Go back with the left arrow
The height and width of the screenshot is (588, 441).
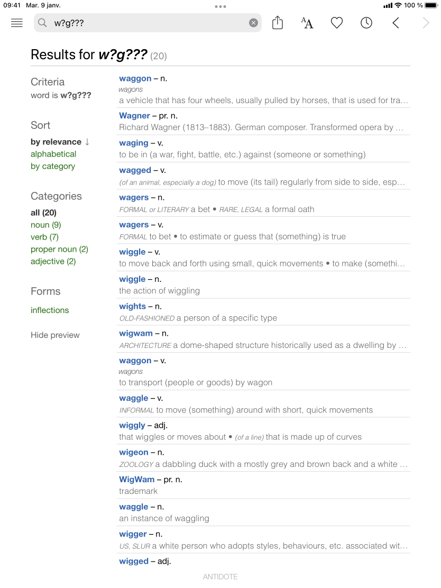click(x=396, y=23)
